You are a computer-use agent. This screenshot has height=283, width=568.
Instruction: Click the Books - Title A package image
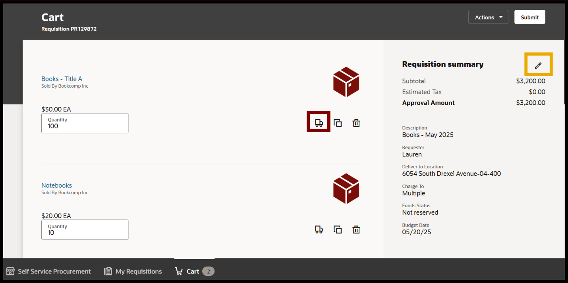point(346,82)
